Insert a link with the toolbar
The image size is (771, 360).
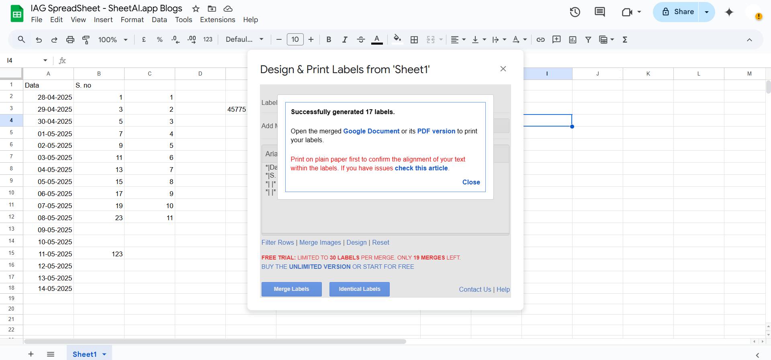541,39
